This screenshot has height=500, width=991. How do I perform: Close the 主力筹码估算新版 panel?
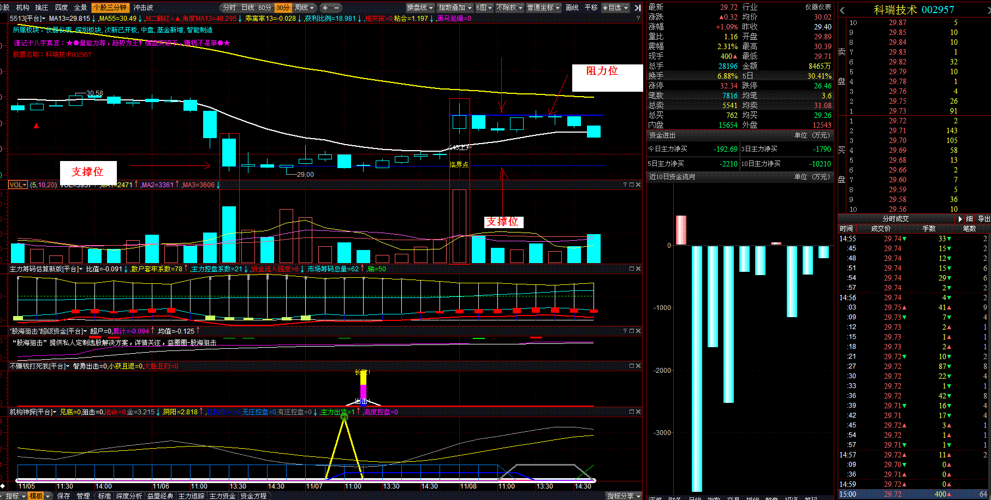point(638,269)
